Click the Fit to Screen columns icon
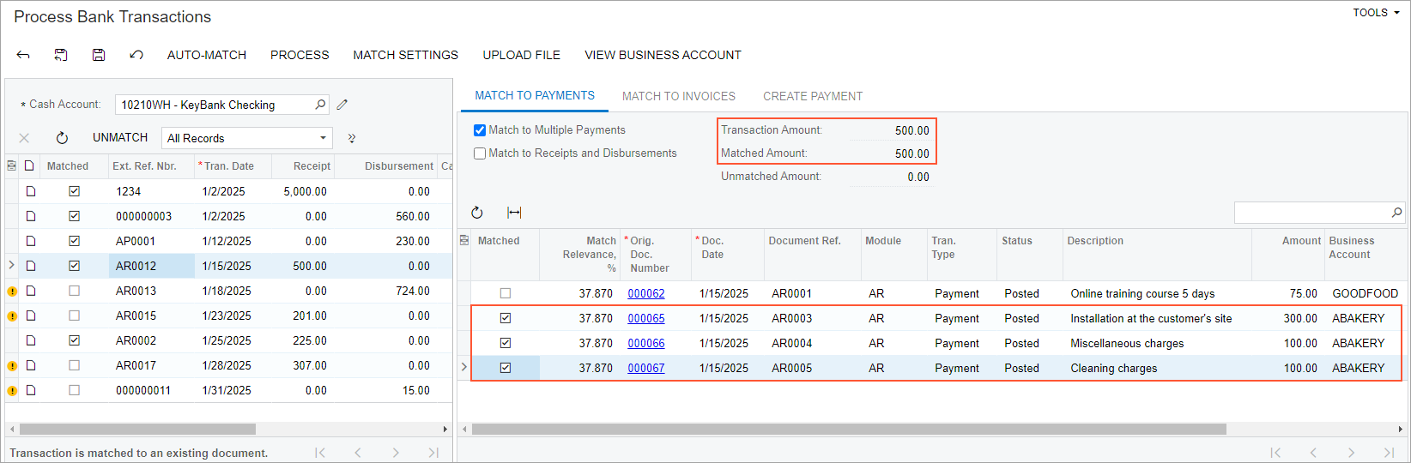The image size is (1411, 463). click(514, 213)
